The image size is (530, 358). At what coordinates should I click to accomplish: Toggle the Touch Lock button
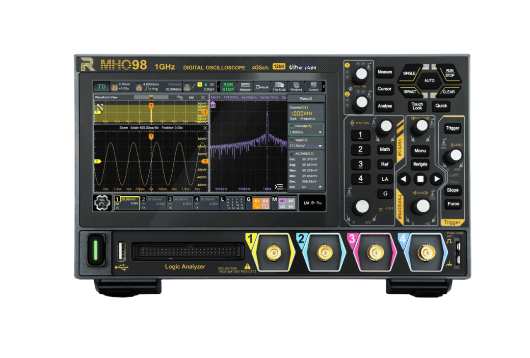(x=417, y=106)
